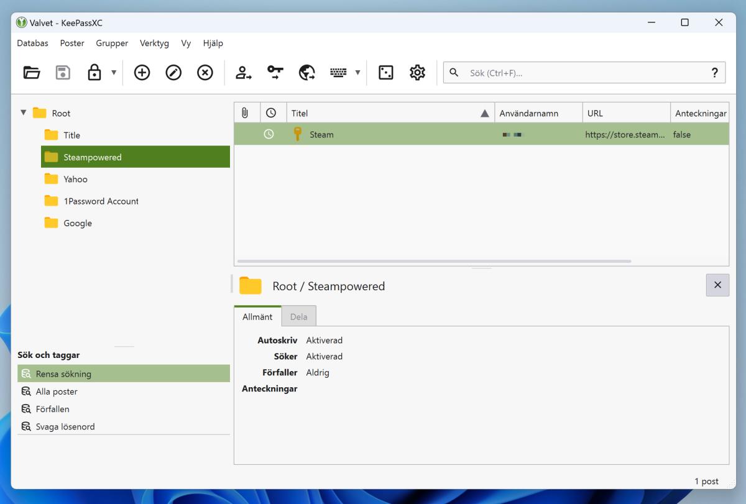Close the group preview panel
Viewport: 746px width, 504px height.
[x=717, y=285]
